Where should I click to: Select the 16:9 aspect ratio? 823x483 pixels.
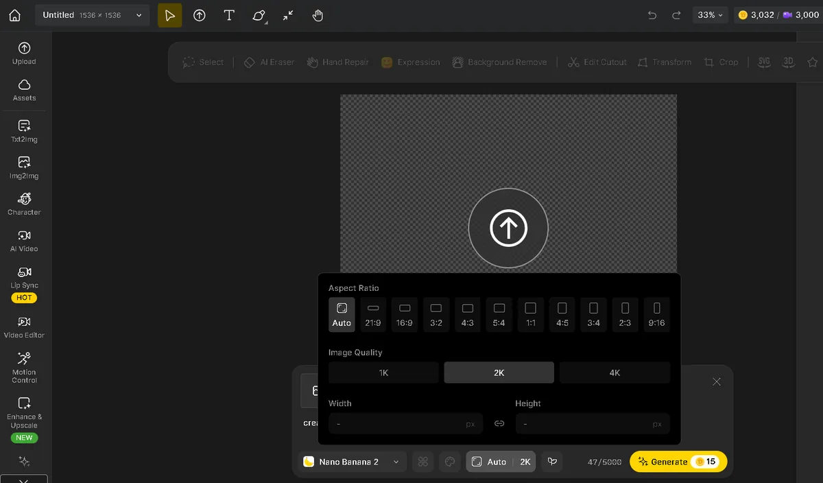pyautogui.click(x=405, y=314)
